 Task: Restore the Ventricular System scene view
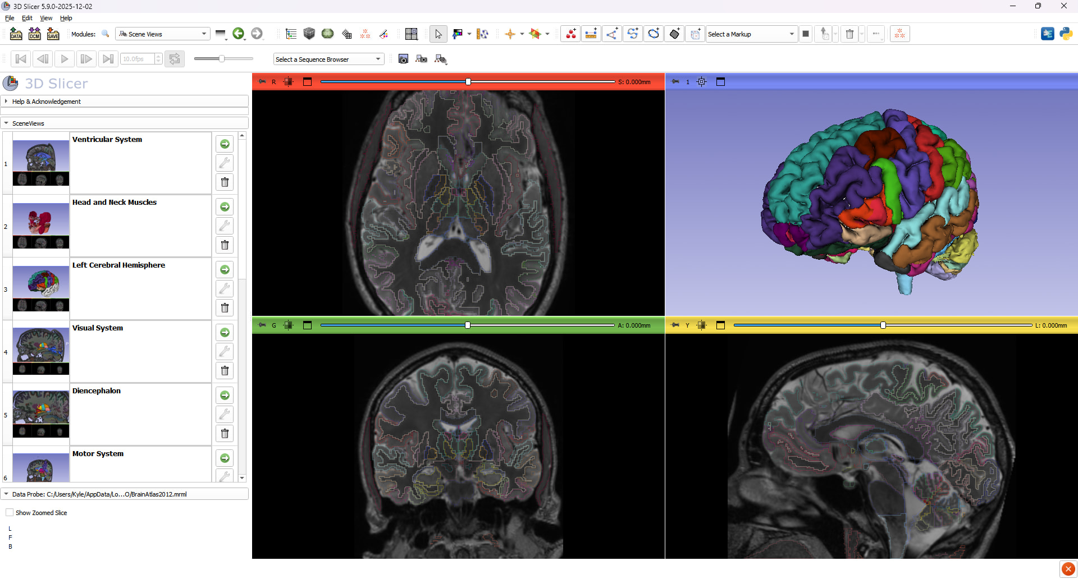[x=225, y=144]
